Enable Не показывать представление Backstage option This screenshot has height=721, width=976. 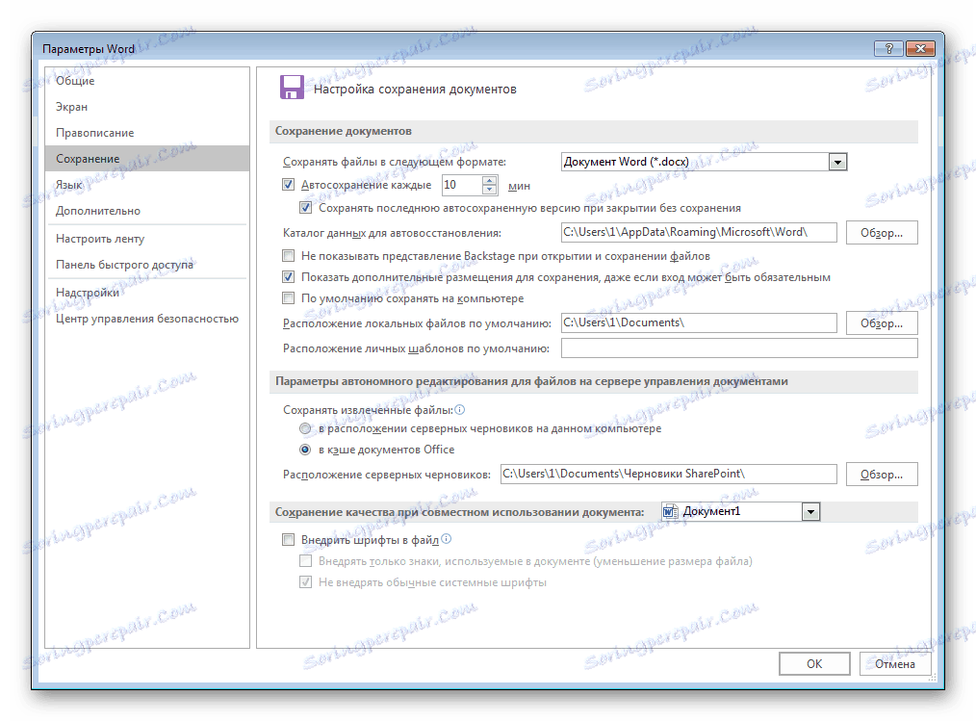[x=288, y=255]
